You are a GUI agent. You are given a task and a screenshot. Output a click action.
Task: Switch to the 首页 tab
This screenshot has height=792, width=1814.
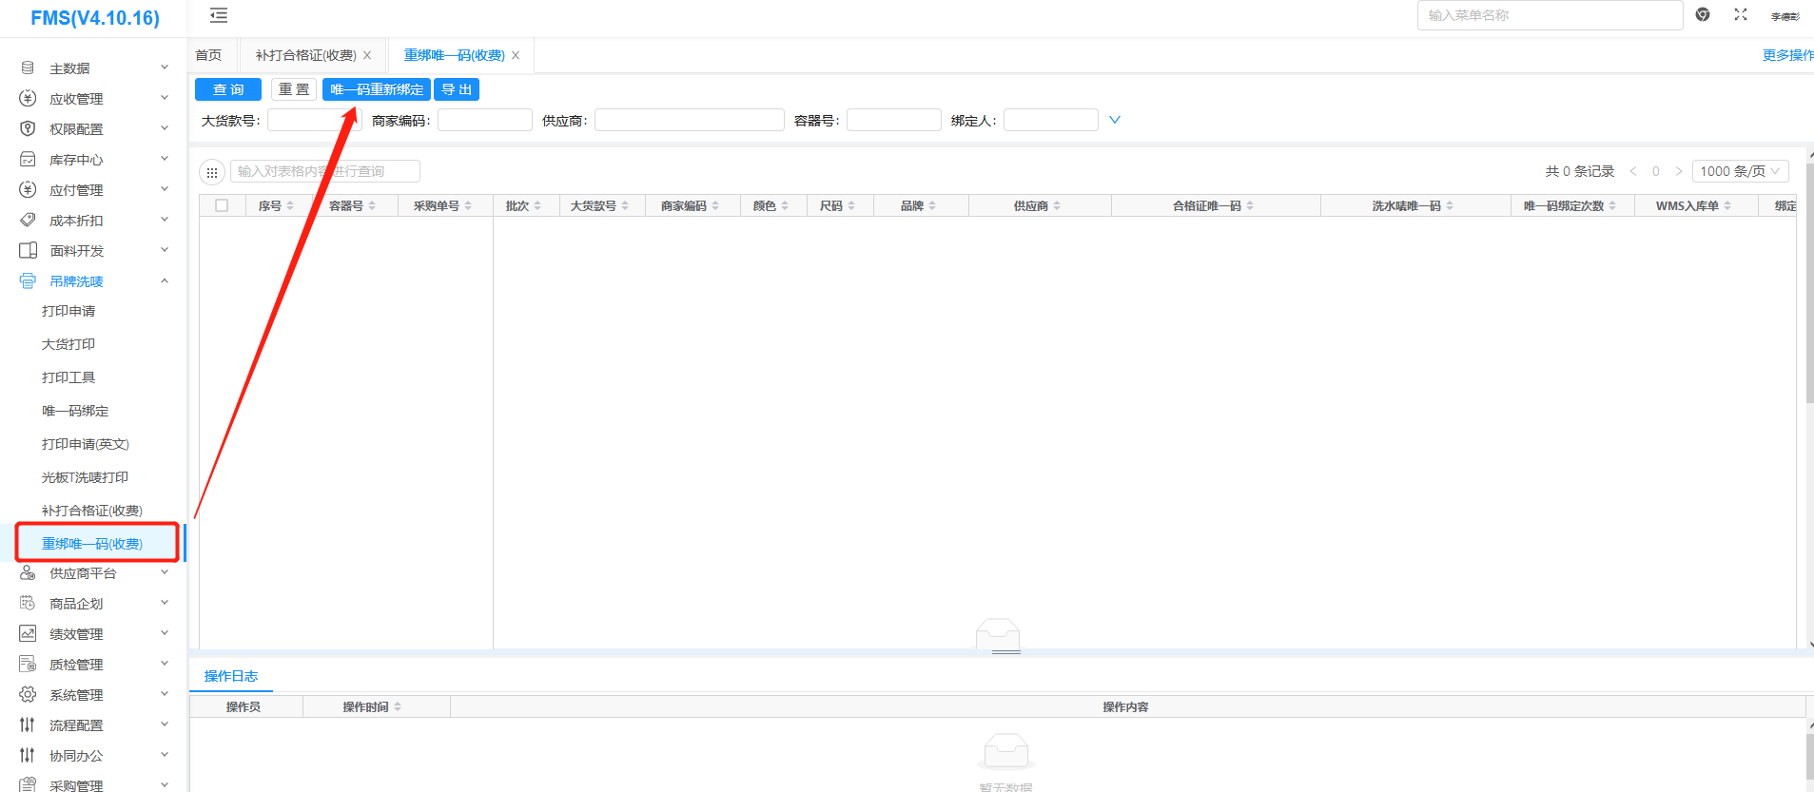click(208, 55)
